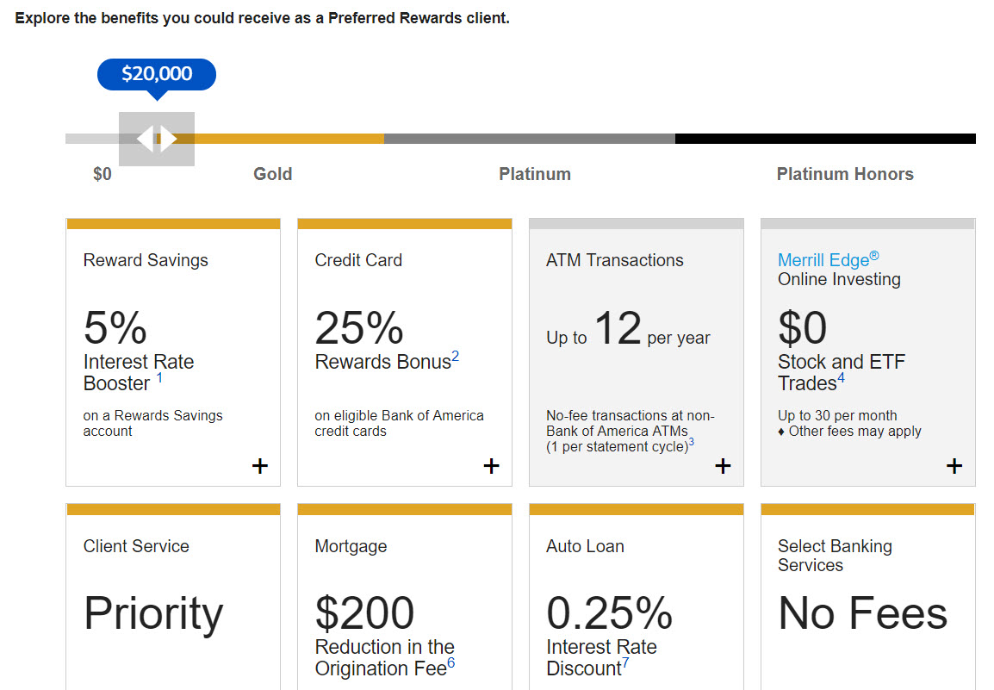This screenshot has width=994, height=690.
Task: Click the Platinum Honors black bar segment
Action: tap(825, 139)
